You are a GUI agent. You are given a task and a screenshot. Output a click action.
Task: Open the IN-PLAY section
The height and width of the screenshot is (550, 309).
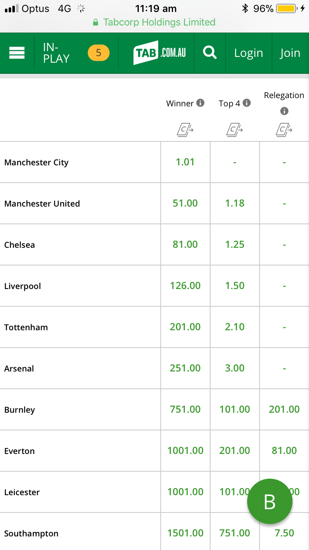77,53
